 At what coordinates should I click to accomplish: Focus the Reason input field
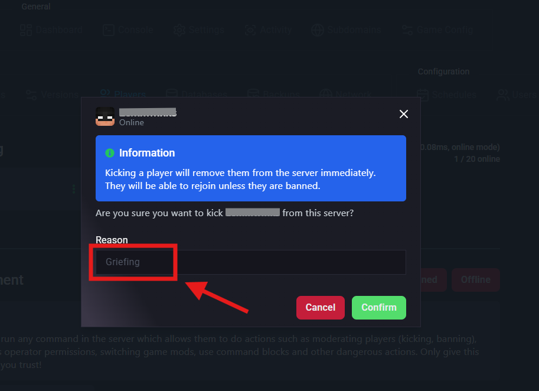250,262
